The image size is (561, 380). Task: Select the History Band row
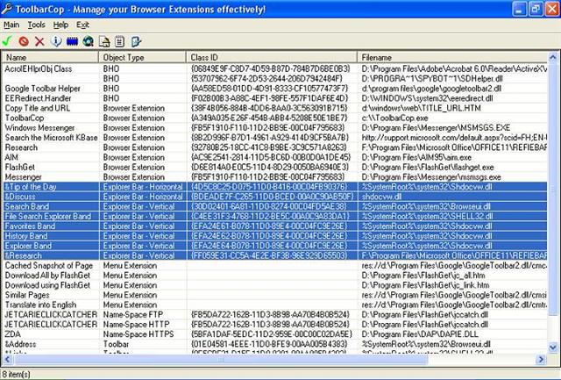274,236
